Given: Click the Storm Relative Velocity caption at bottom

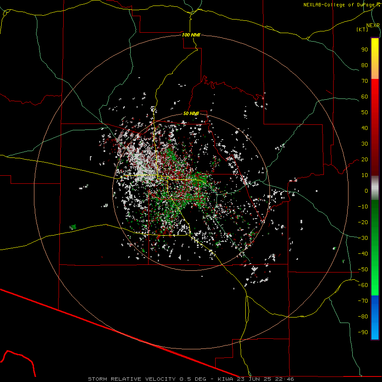Looking at the screenshot, I should 191,379.
